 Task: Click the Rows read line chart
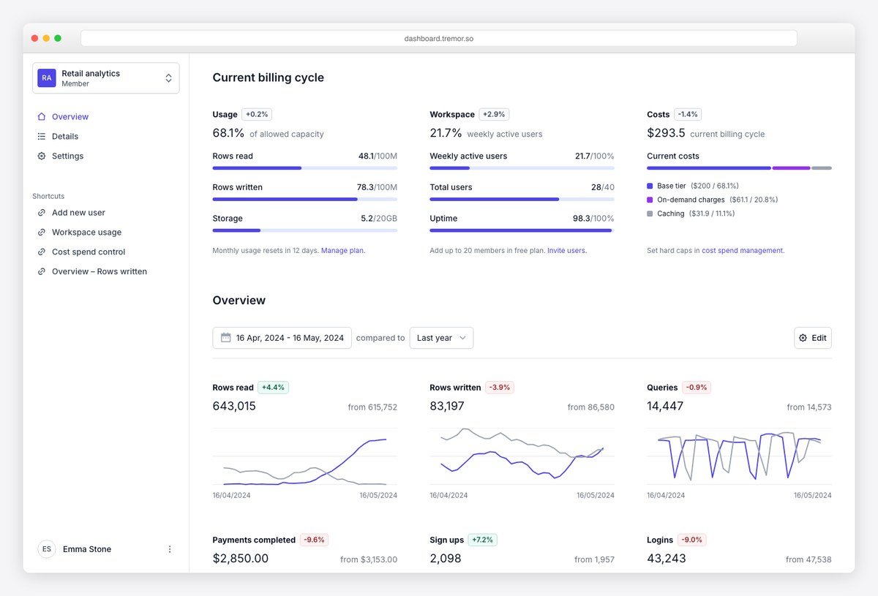click(305, 456)
